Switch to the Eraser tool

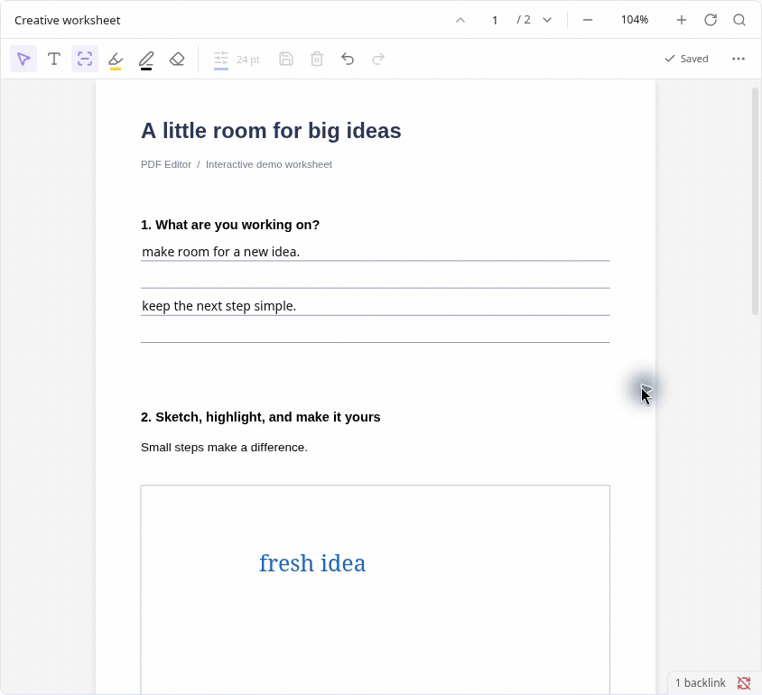click(x=177, y=59)
